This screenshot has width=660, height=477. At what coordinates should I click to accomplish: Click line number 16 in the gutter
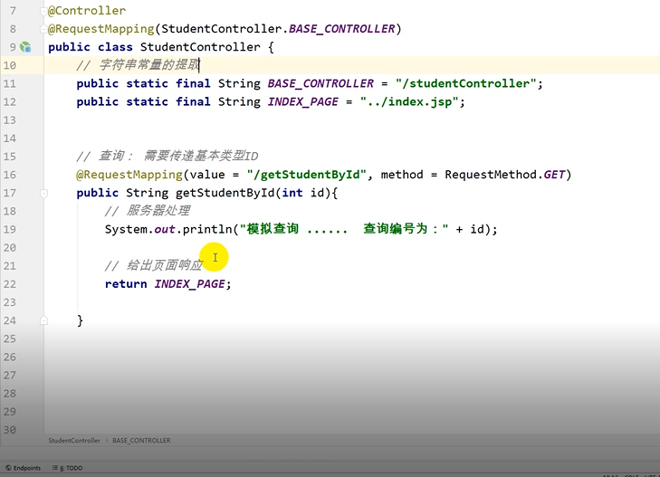(x=10, y=175)
